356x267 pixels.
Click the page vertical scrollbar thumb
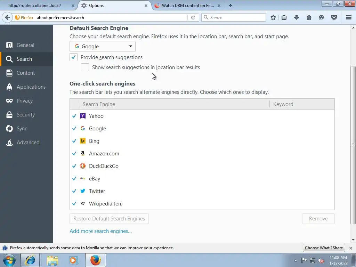353,145
